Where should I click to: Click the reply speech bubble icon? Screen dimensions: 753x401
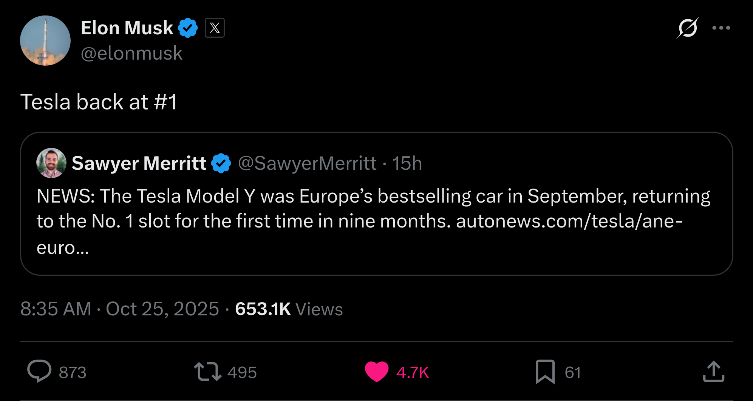coord(39,372)
